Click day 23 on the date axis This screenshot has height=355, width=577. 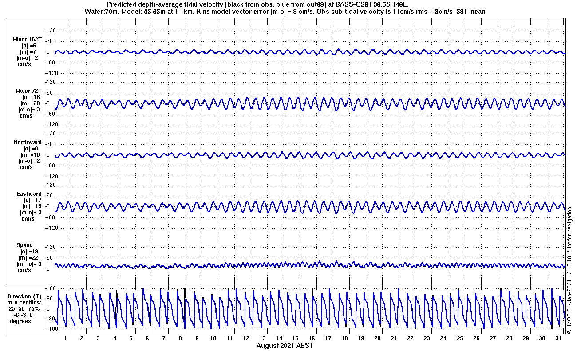tap(427, 338)
